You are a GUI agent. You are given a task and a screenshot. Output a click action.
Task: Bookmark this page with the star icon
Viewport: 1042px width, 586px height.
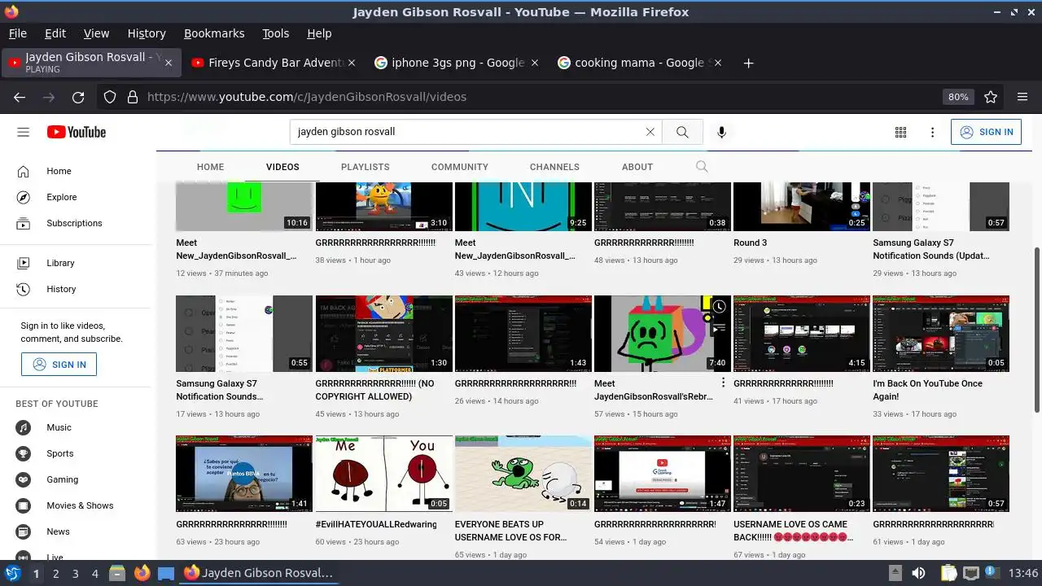(991, 97)
